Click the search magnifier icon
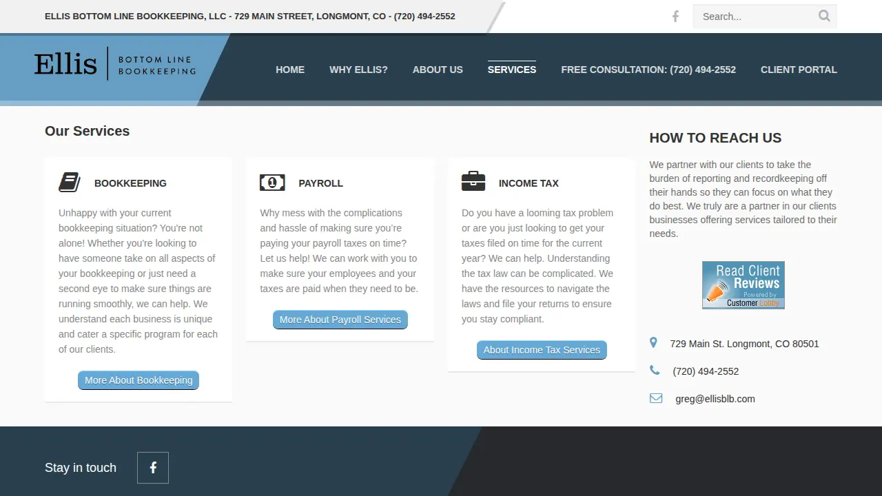882x496 pixels. tap(824, 16)
